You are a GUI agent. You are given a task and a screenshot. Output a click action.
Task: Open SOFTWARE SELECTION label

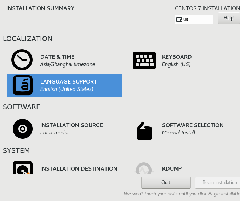[193, 125]
